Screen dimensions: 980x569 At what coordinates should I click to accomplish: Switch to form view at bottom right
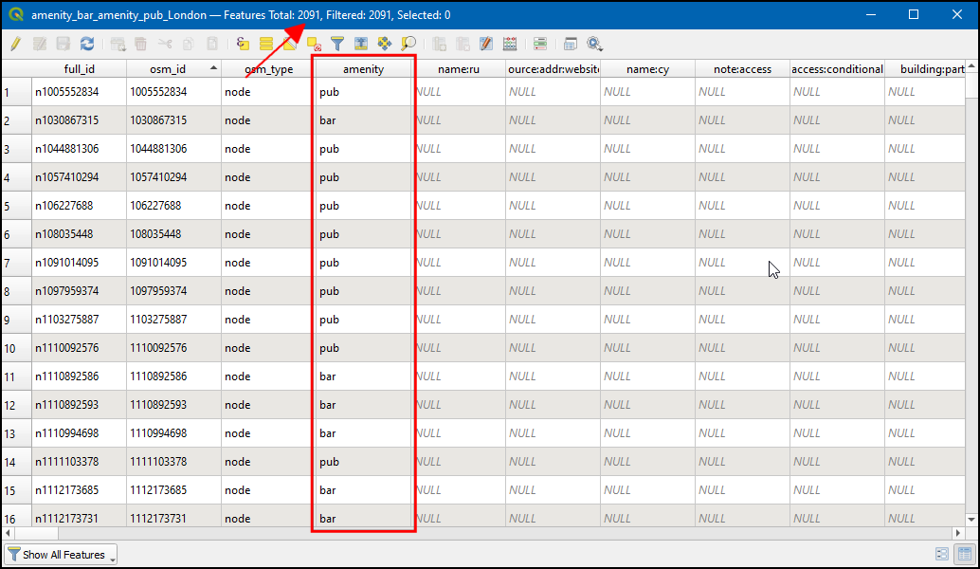(942, 555)
